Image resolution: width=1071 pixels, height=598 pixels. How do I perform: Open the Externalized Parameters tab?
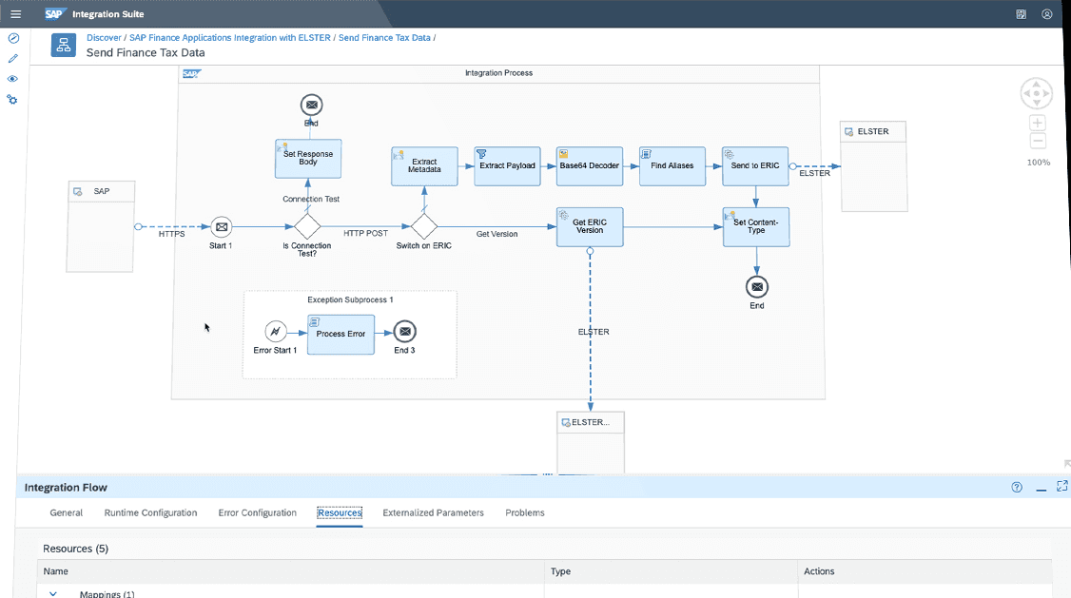coord(433,513)
